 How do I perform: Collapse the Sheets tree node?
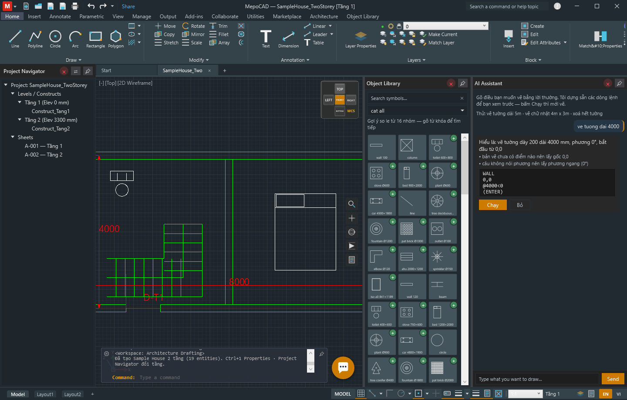coord(13,137)
